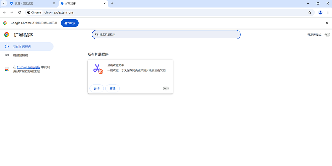Click 设为默认 to set Chrome as default
This screenshot has height=166, width=332.
click(69, 23)
